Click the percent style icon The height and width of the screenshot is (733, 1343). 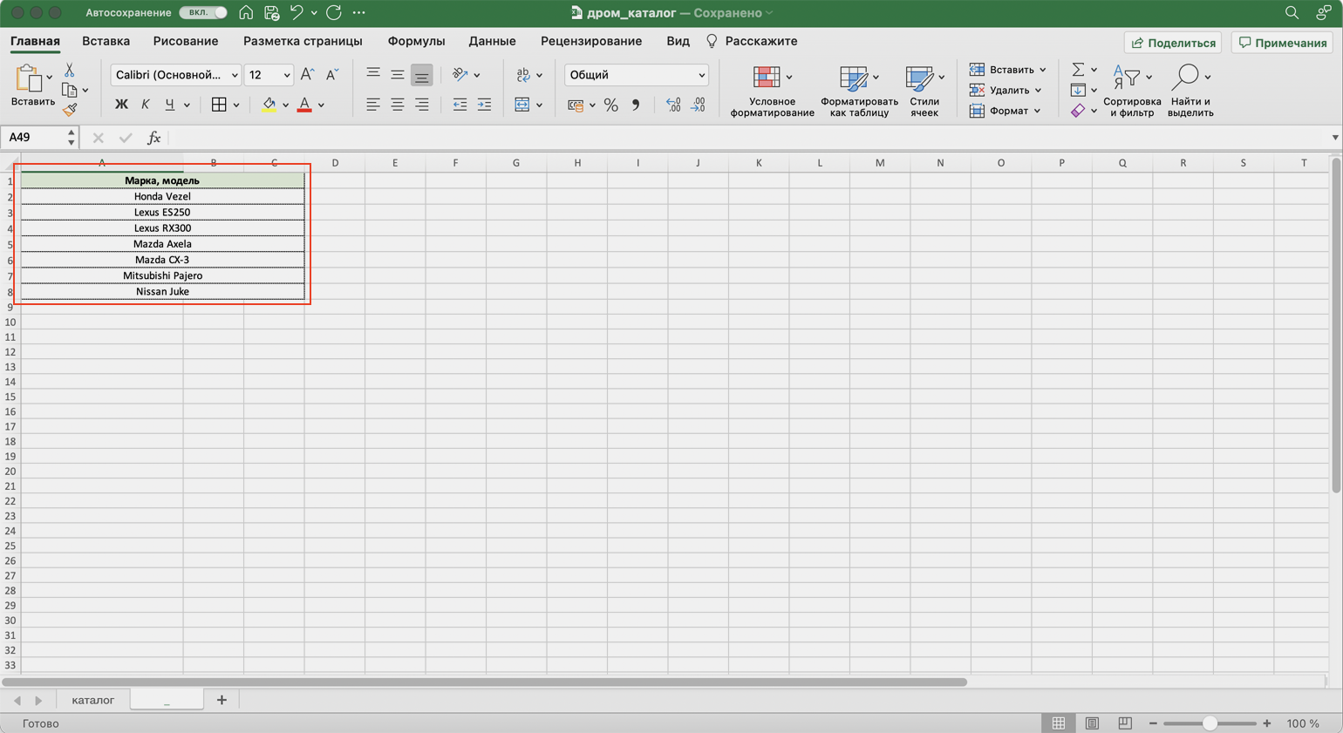coord(611,105)
